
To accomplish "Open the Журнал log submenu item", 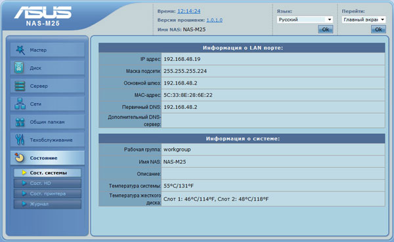I will (x=47, y=204).
